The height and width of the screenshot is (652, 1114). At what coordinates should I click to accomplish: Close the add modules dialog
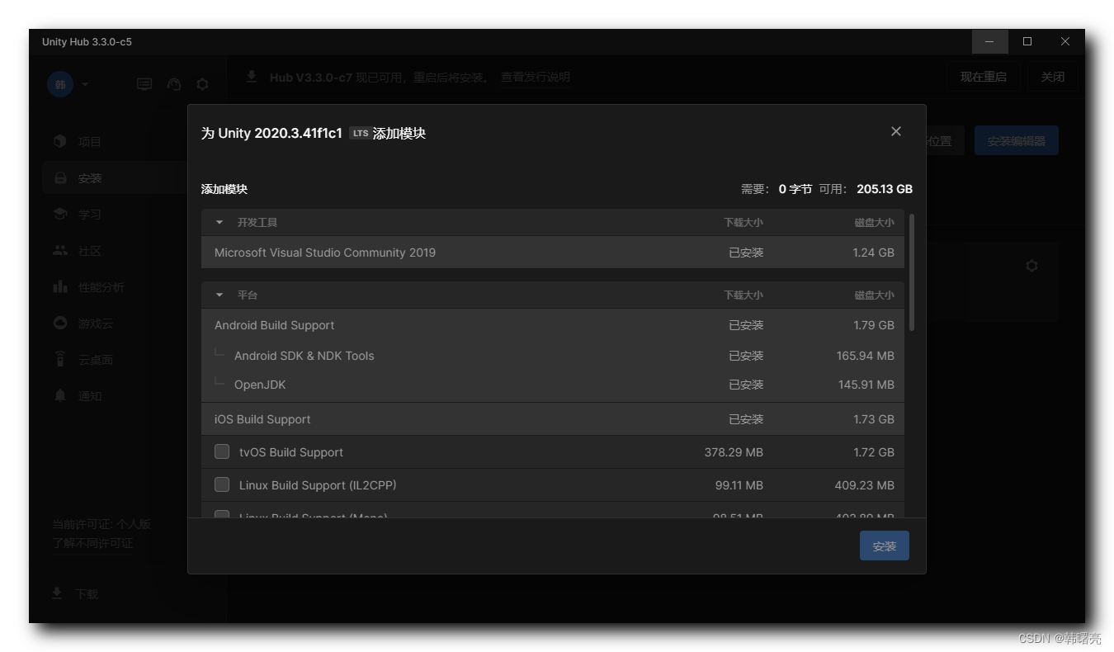click(x=896, y=131)
